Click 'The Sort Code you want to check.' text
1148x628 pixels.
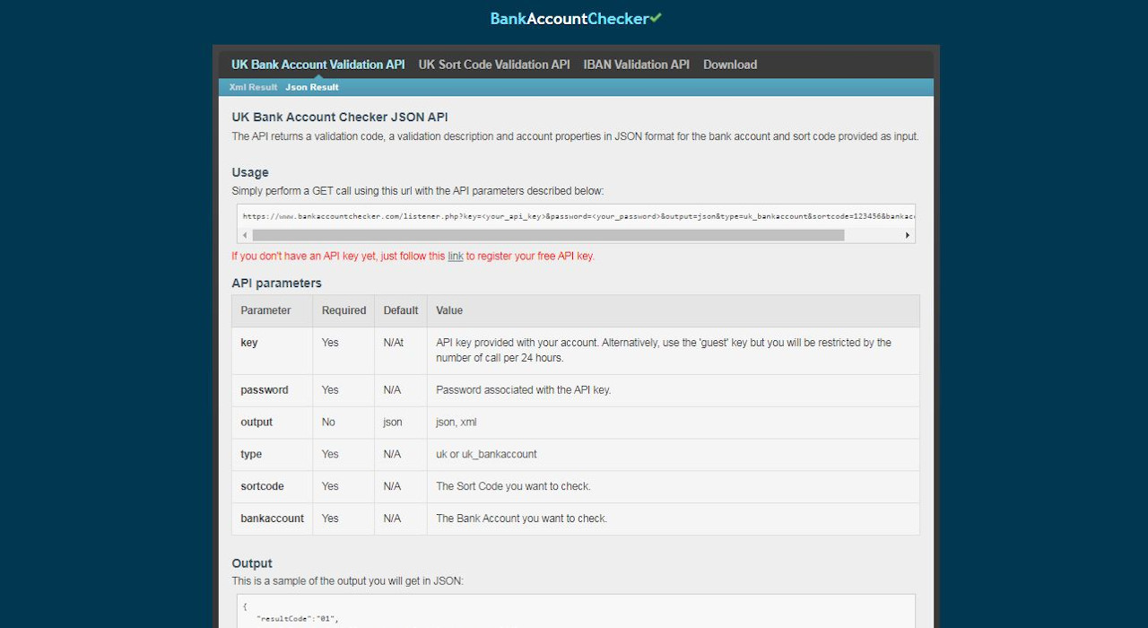pos(514,487)
